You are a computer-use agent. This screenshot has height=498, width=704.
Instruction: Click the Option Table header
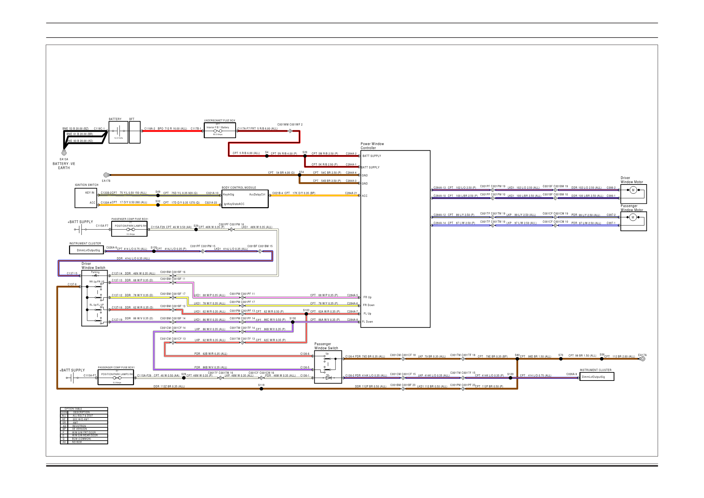(x=73, y=409)
